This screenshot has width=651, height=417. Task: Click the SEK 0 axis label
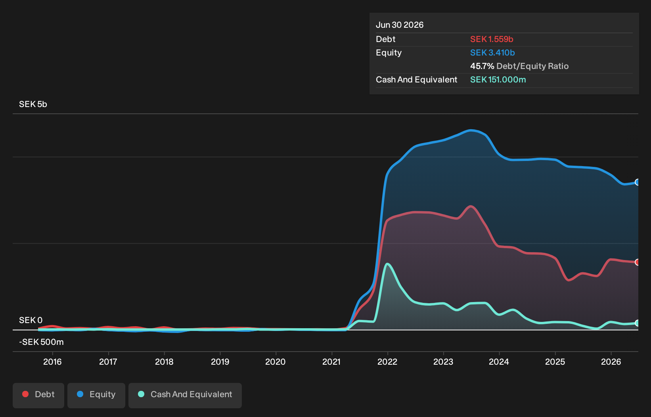pos(31,320)
